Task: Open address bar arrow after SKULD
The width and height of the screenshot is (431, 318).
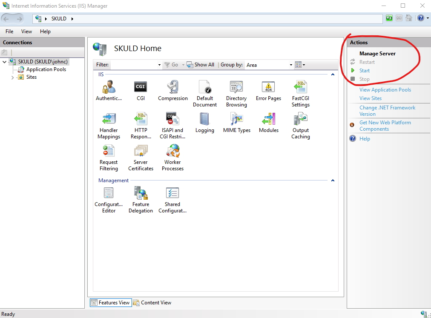Action: point(72,19)
